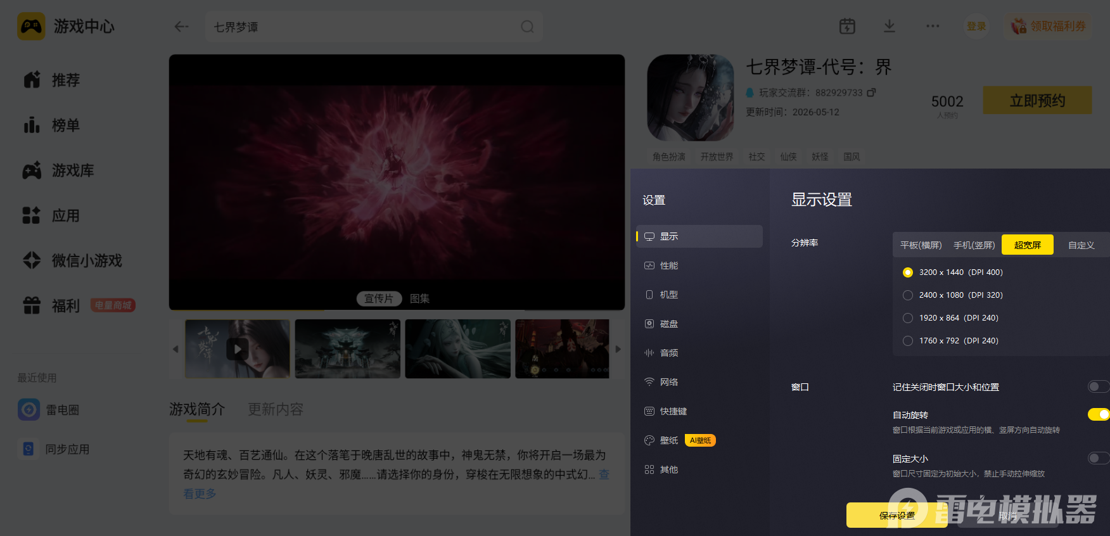Screen dimensions: 1110x536
Task: Toggle 记住关闭时窗口大小和位置 switch
Action: click(1099, 386)
